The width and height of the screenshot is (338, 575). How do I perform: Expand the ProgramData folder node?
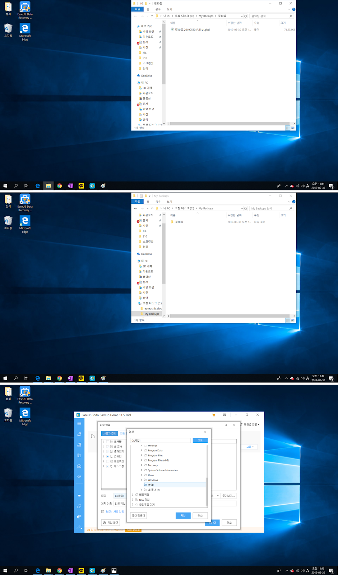[141, 450]
